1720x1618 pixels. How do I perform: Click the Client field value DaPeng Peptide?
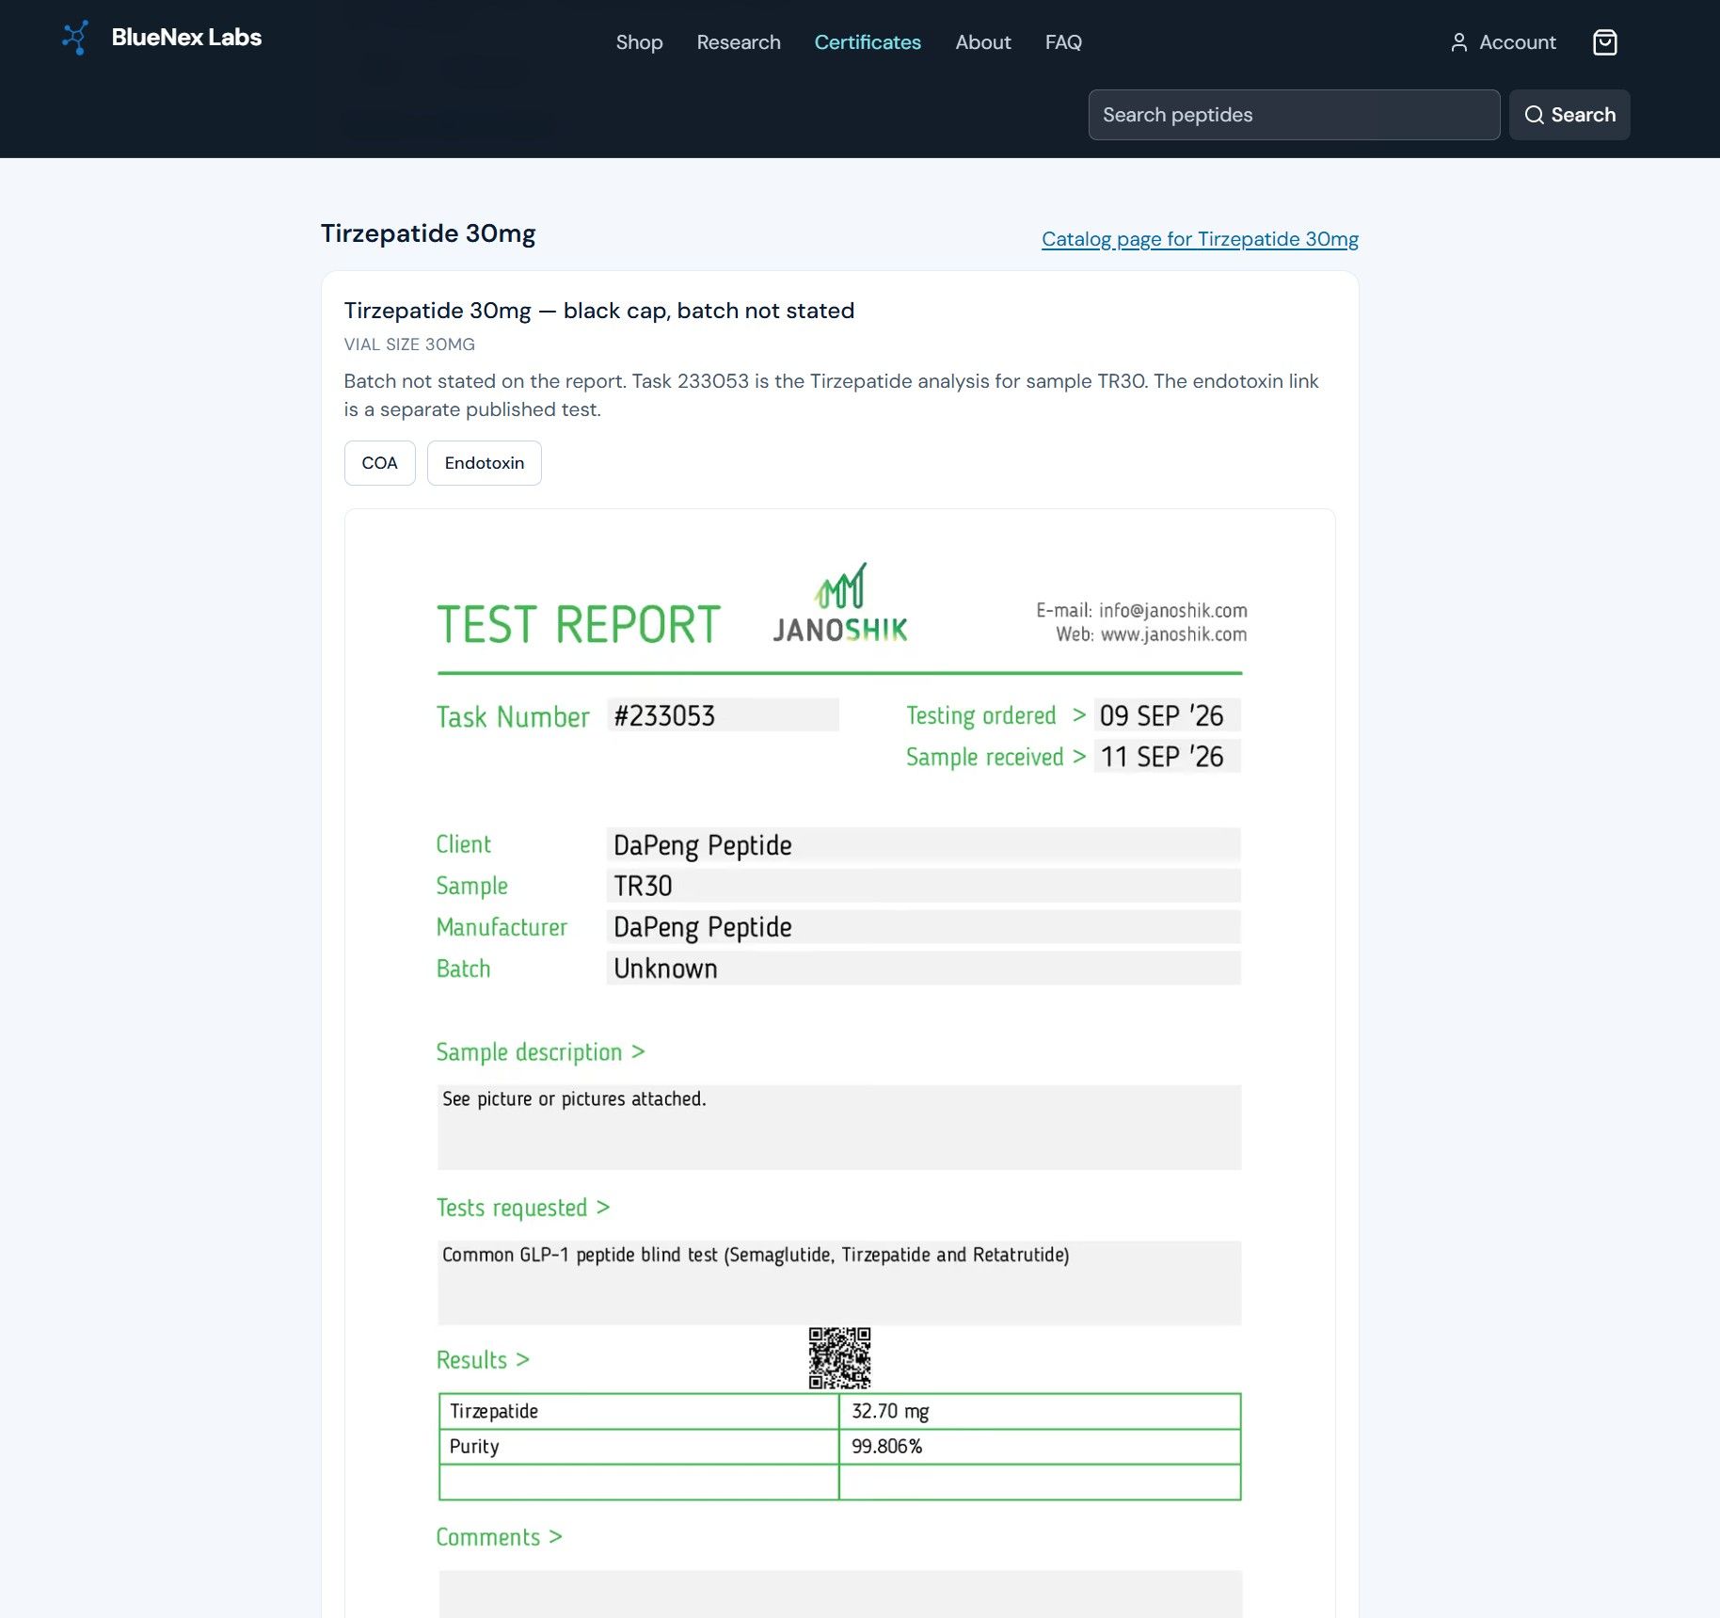pos(702,845)
